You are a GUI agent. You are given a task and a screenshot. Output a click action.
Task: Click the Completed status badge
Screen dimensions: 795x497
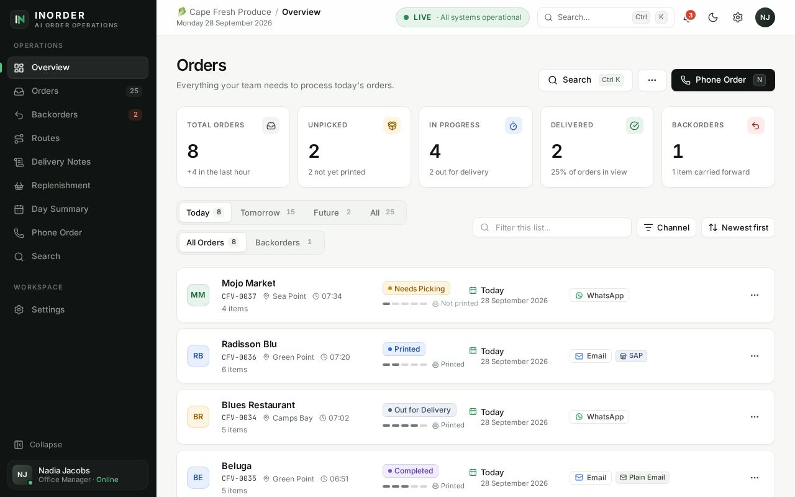[411, 471]
